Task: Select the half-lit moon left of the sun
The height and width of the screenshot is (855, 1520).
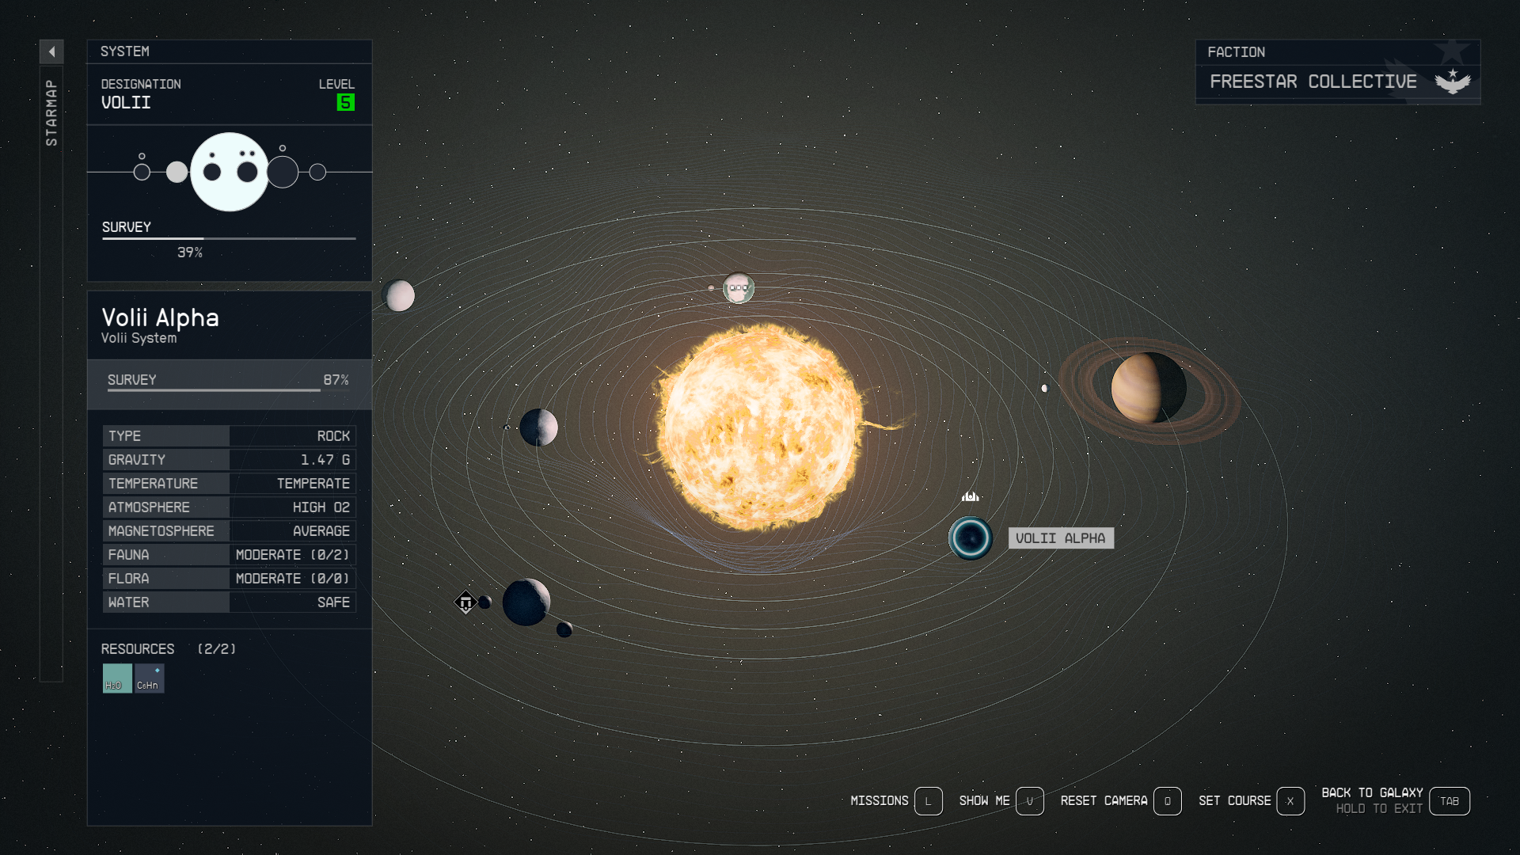Action: (538, 427)
